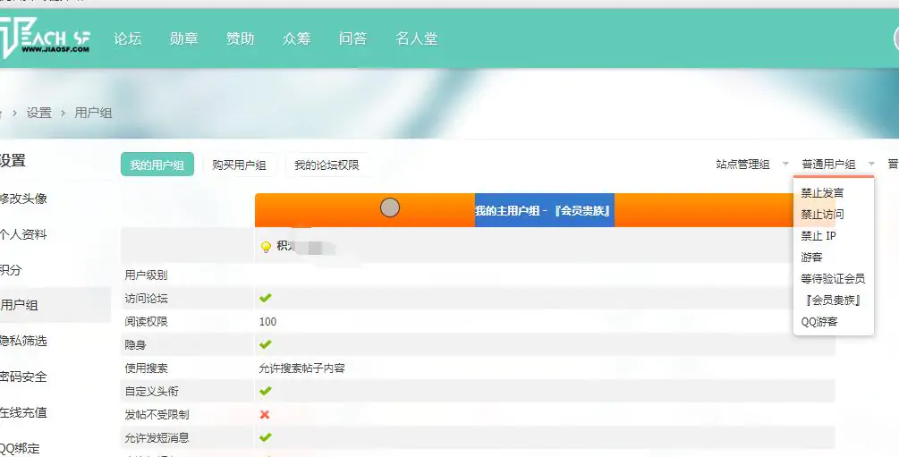Open 在线充值 in the sidebar
This screenshot has width=899, height=457.
click(23, 412)
